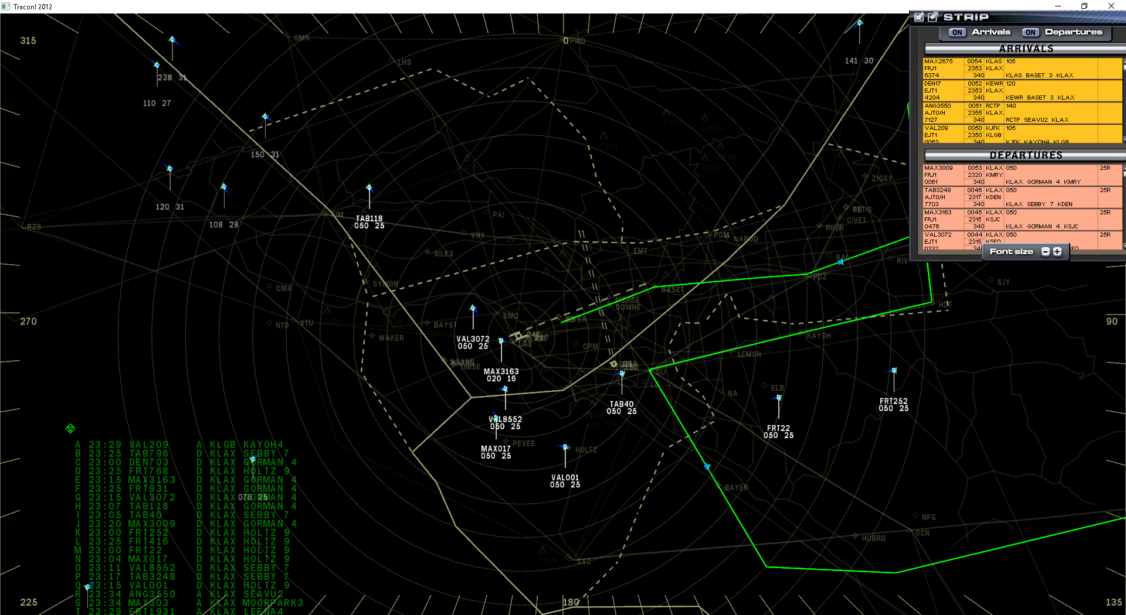Select the TAB40 aircraft target
The image size is (1126, 615).
coord(621,373)
